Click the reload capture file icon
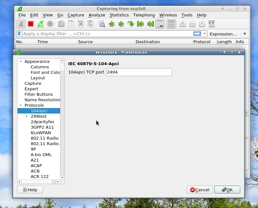Viewport: 258px width, 208px height. click(90, 24)
